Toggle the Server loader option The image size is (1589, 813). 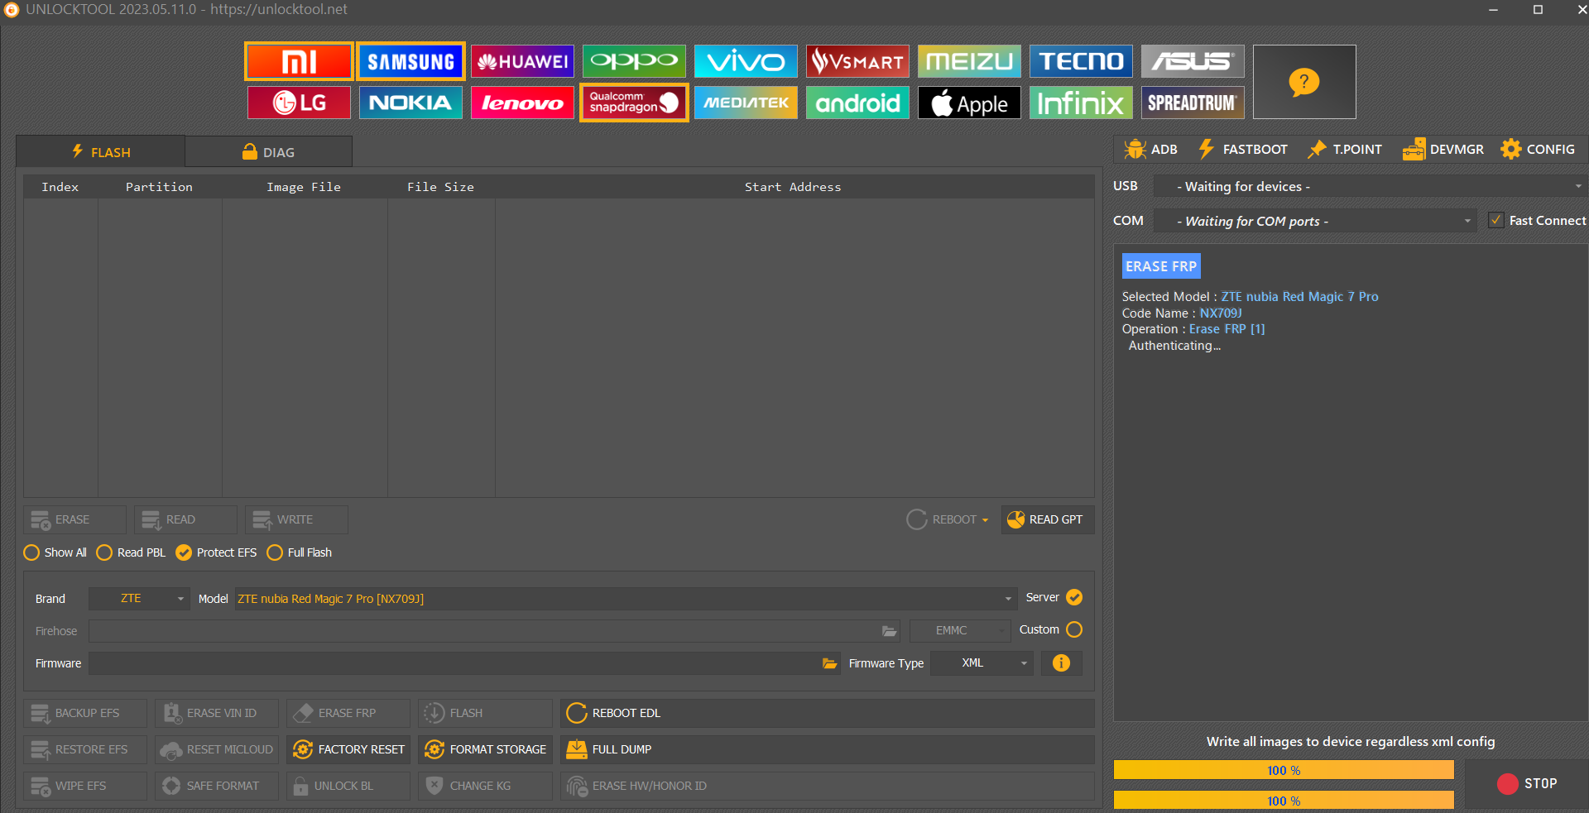pos(1074,597)
